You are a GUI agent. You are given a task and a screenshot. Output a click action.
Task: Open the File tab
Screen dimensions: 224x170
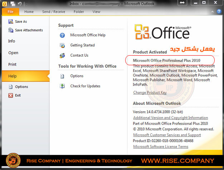coord(10,12)
